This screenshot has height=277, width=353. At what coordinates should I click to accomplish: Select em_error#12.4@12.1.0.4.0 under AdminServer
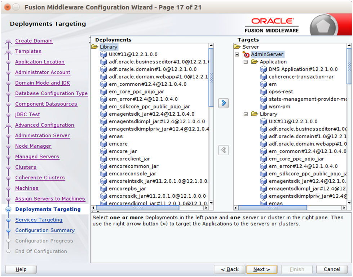click(x=303, y=166)
